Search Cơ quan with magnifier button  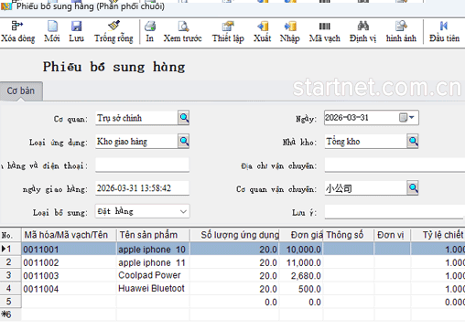coord(184,118)
